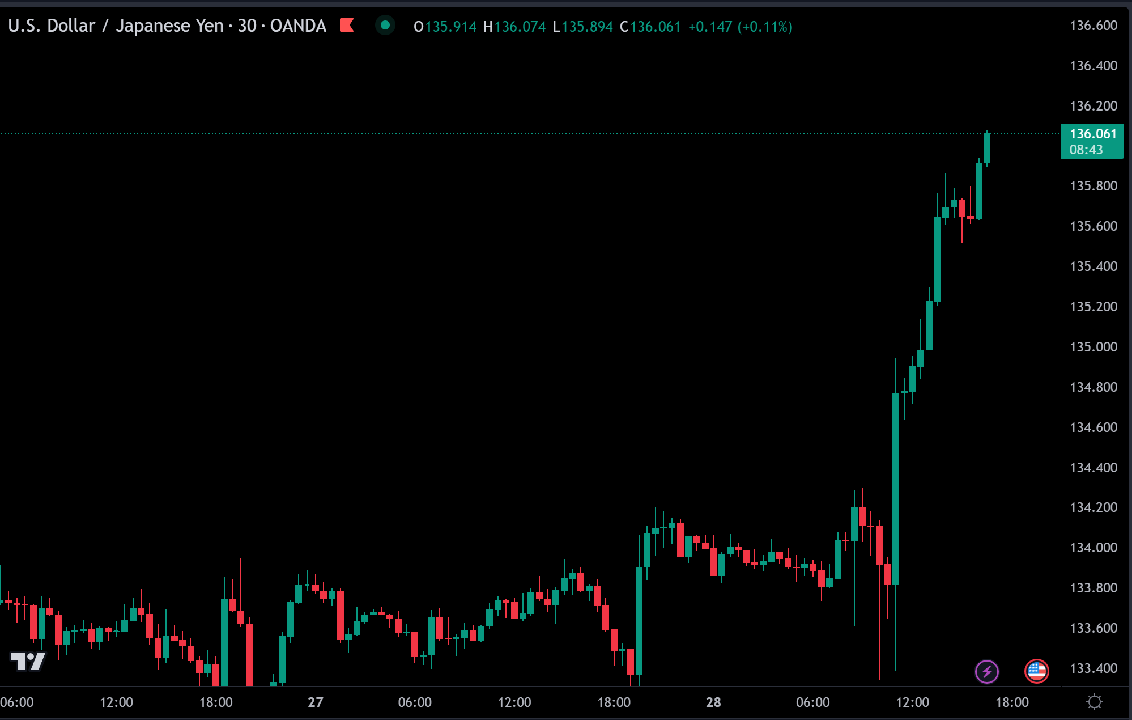Image resolution: width=1132 pixels, height=720 pixels.
Task: Click the +0.147 (+0.11%) change value
Action: point(740,27)
